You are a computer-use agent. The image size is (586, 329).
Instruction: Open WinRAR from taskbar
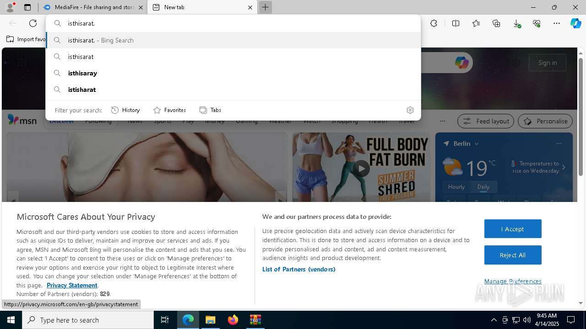point(255,320)
